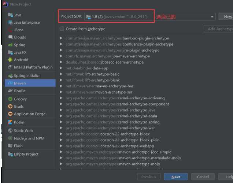Click the Spring leaf icon
The image size is (233, 183).
click(x=10, y=45)
